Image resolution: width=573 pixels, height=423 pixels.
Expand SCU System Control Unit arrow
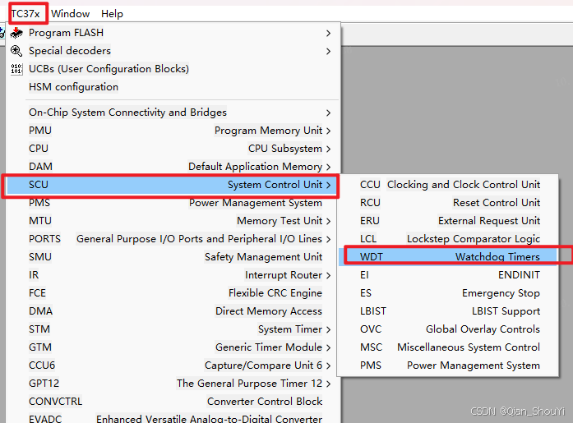[x=328, y=185]
